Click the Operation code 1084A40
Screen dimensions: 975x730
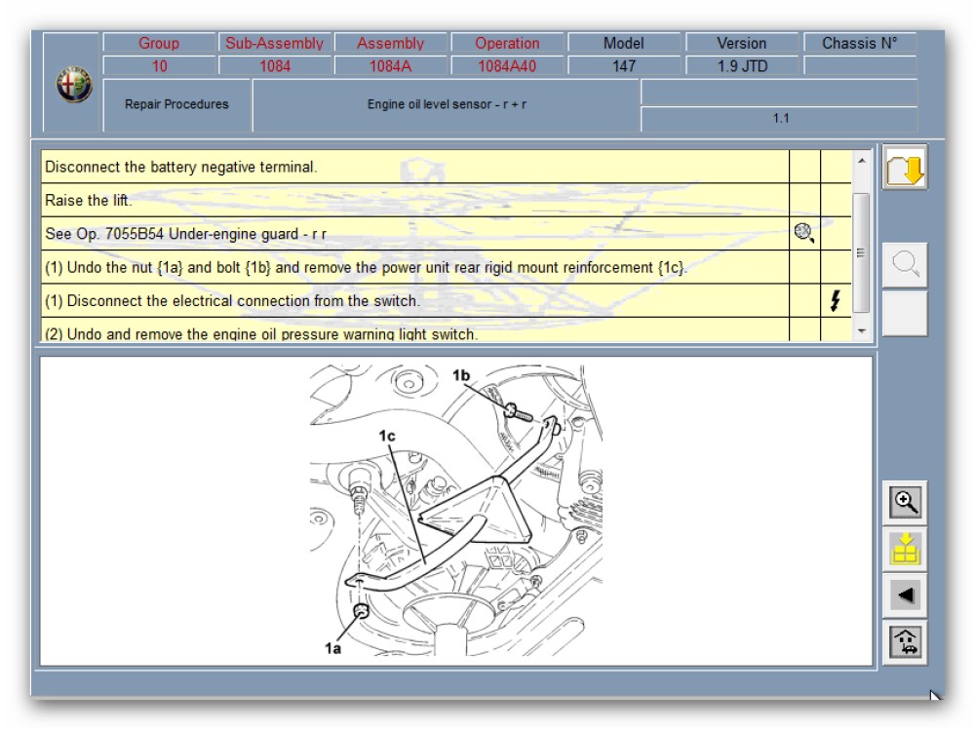point(507,66)
